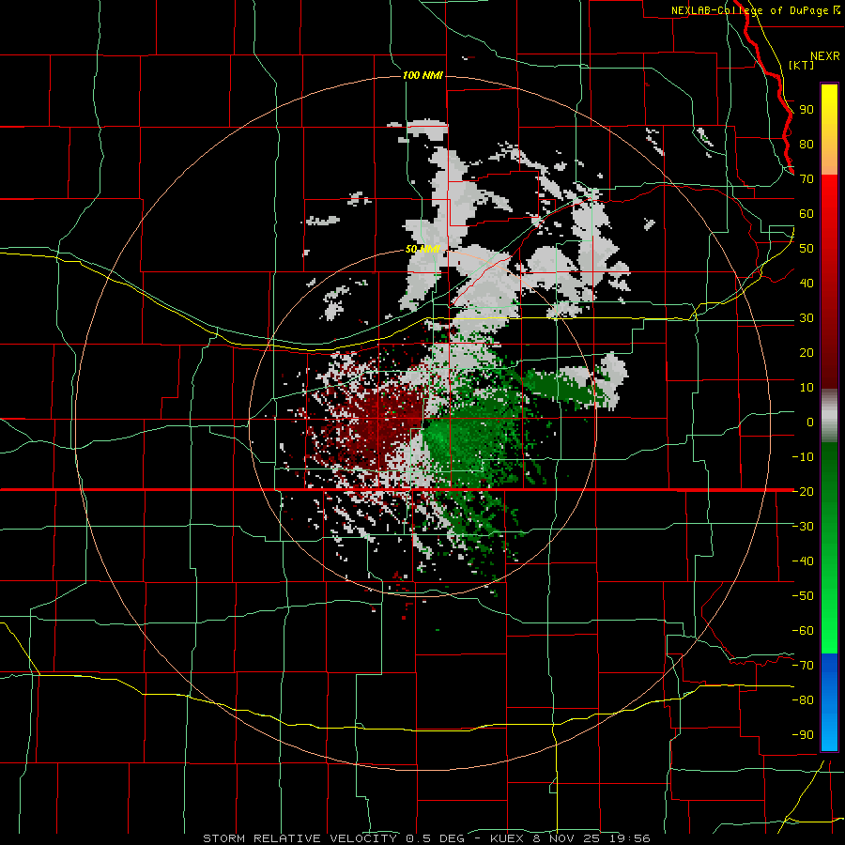Click the -50 scale value
This screenshot has width=845, height=845.
pyautogui.click(x=803, y=595)
